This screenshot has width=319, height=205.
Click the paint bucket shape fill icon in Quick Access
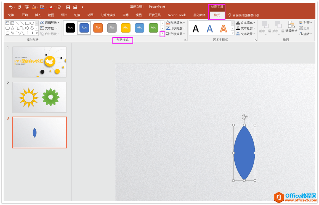tap(34, 7)
